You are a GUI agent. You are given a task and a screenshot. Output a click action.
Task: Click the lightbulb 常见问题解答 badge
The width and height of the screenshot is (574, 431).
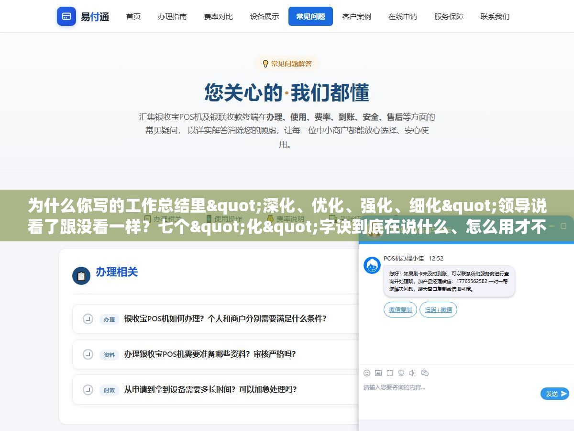coord(287,64)
